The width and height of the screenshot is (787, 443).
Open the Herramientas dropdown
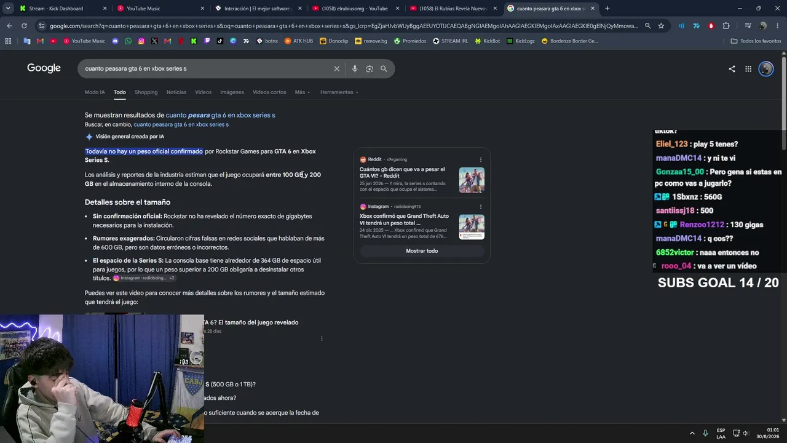339,92
